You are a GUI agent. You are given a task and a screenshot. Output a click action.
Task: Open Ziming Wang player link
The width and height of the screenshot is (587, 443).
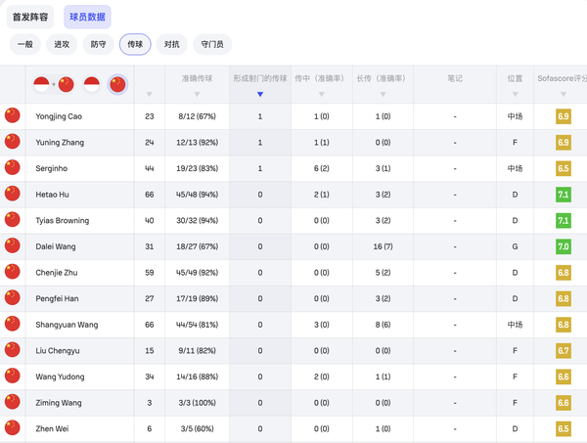tap(59, 403)
